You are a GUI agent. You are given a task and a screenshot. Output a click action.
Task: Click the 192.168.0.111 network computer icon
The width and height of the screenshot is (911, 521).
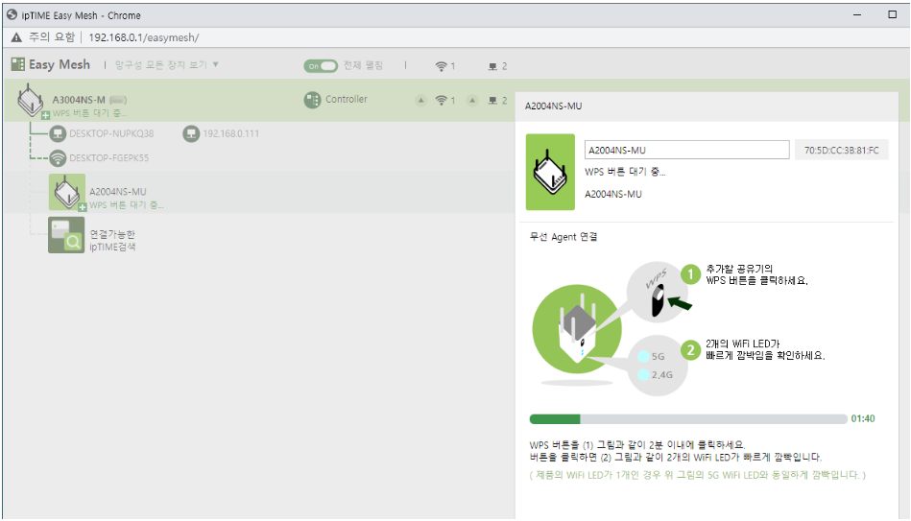click(x=190, y=133)
